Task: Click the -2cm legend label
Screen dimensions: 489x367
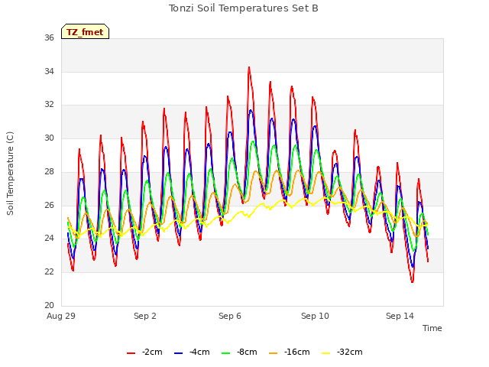Action: point(152,352)
